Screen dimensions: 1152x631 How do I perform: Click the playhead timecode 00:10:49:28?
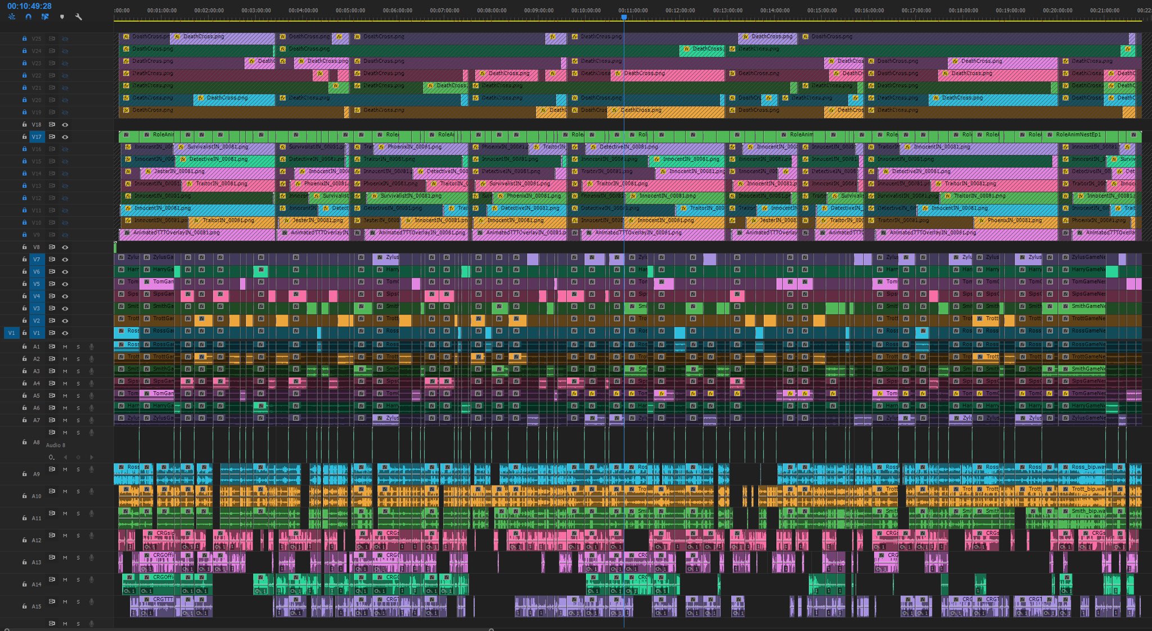pos(29,6)
